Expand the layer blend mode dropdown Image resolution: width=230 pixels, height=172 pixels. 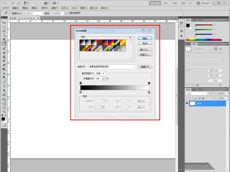[x=196, y=93]
